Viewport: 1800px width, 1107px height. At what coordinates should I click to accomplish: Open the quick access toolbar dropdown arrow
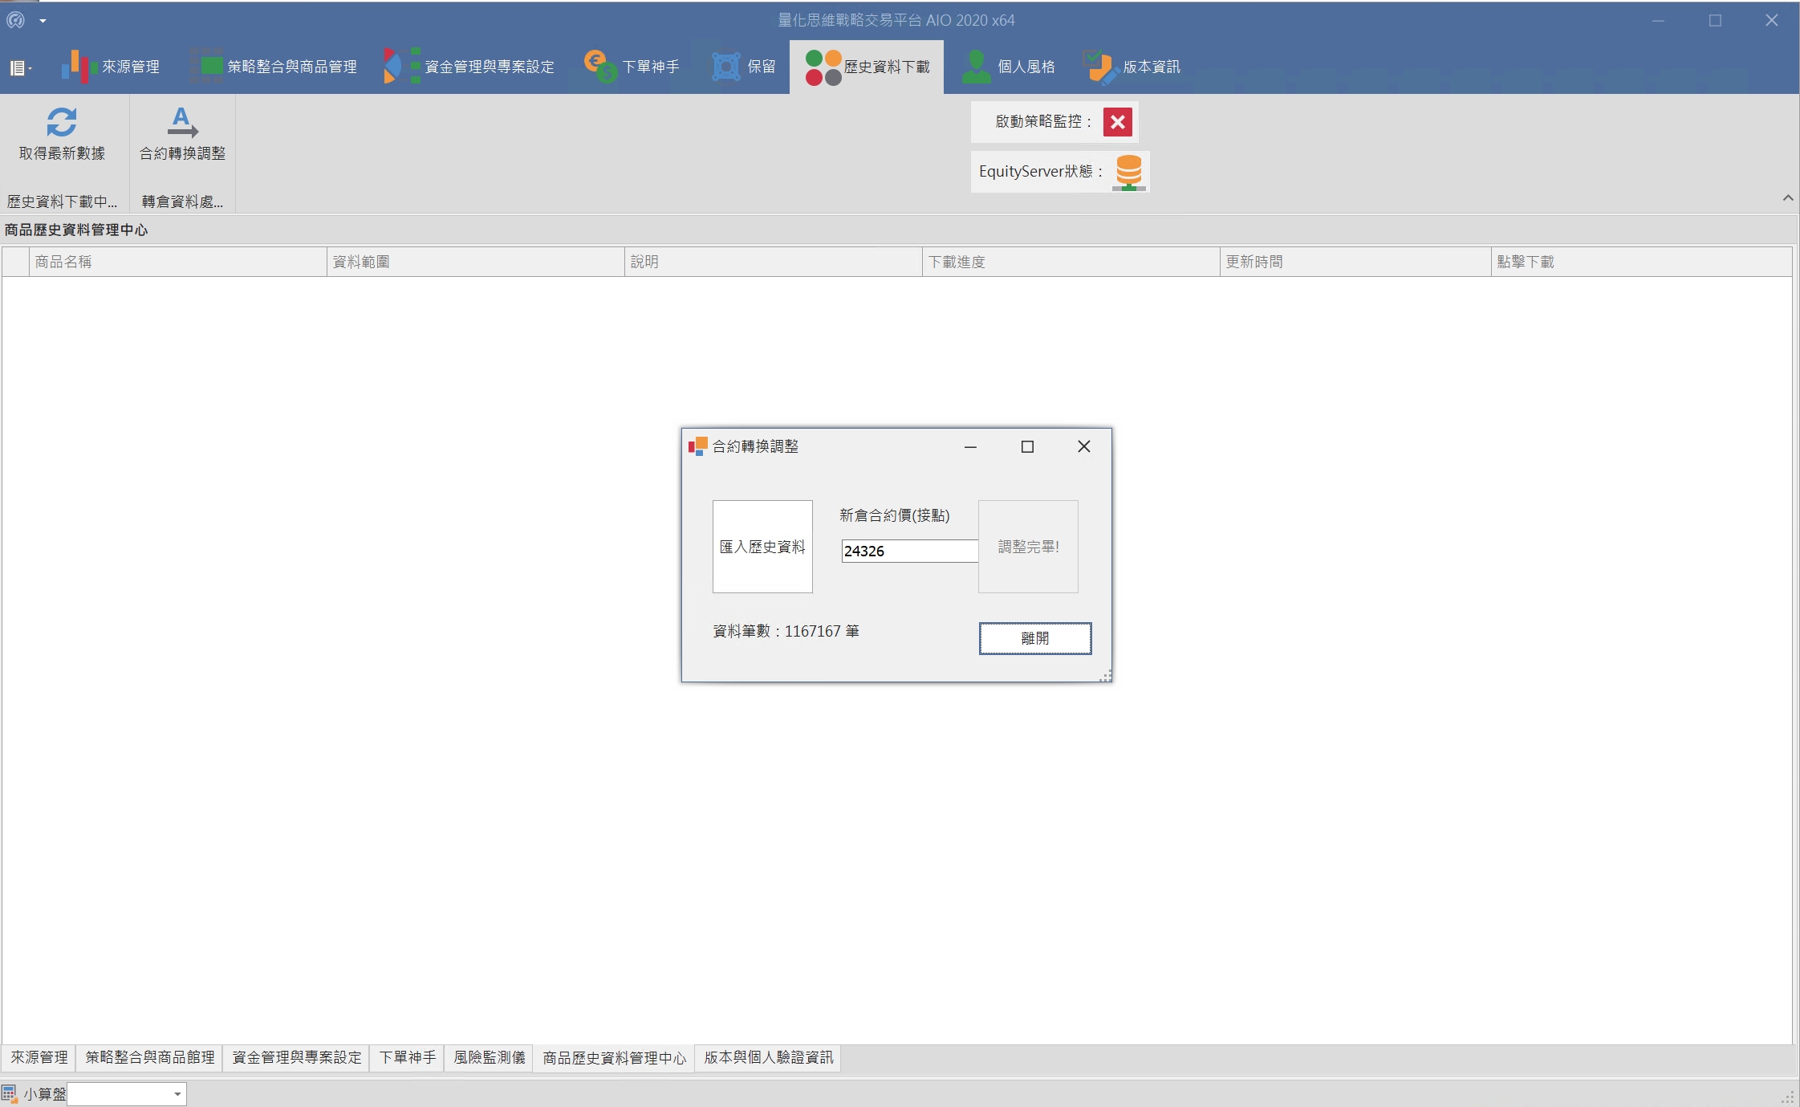[x=43, y=21]
